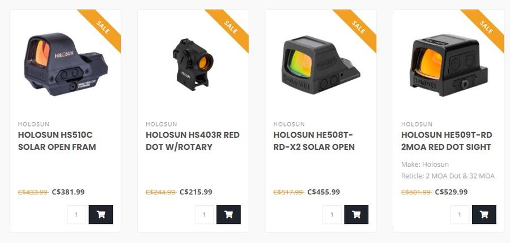Open Holosun HE508T-RD-X2 Solar Open title
This screenshot has width=510, height=243.
click(314, 141)
